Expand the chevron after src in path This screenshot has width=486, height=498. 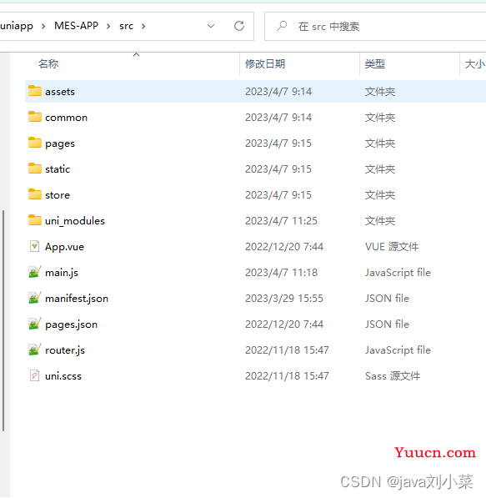(x=143, y=26)
